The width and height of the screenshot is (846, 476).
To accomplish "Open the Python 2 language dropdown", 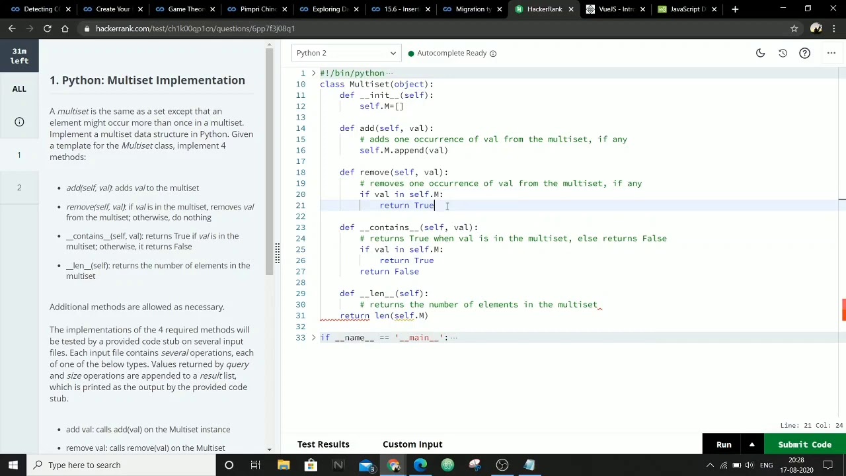I will point(346,53).
